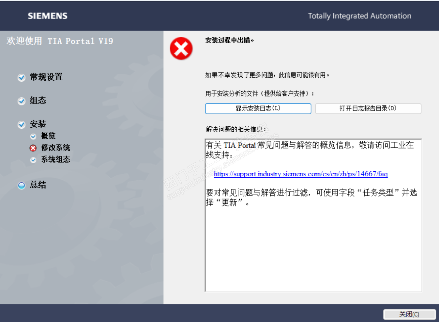Click the checkmark icon beside 常规设置
This screenshot has height=322, width=439.
[22, 77]
